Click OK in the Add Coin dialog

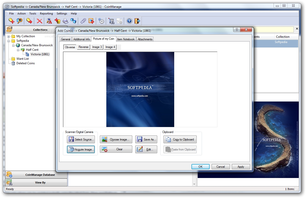[x=200, y=167]
